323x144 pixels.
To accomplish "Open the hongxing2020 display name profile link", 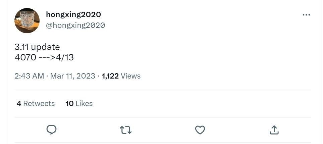I will pos(73,14).
